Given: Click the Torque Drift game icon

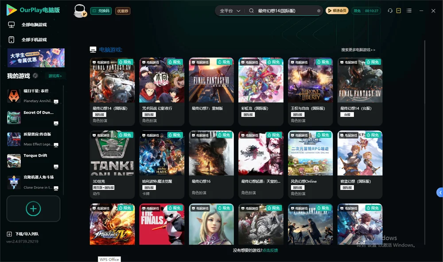Looking at the screenshot, I should (x=14, y=161).
